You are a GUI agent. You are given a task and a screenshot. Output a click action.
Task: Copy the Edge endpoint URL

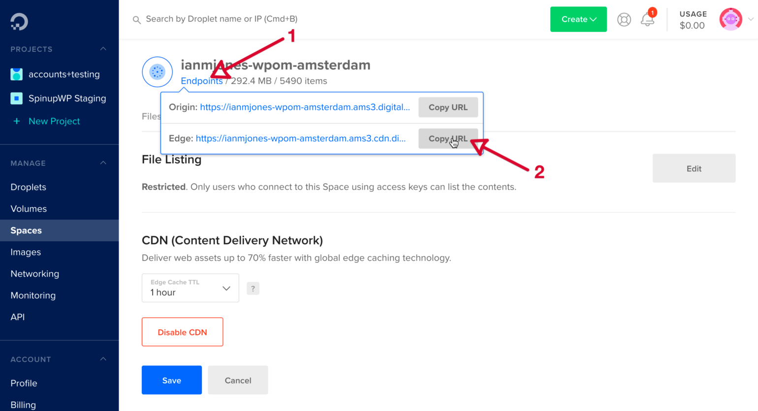447,139
